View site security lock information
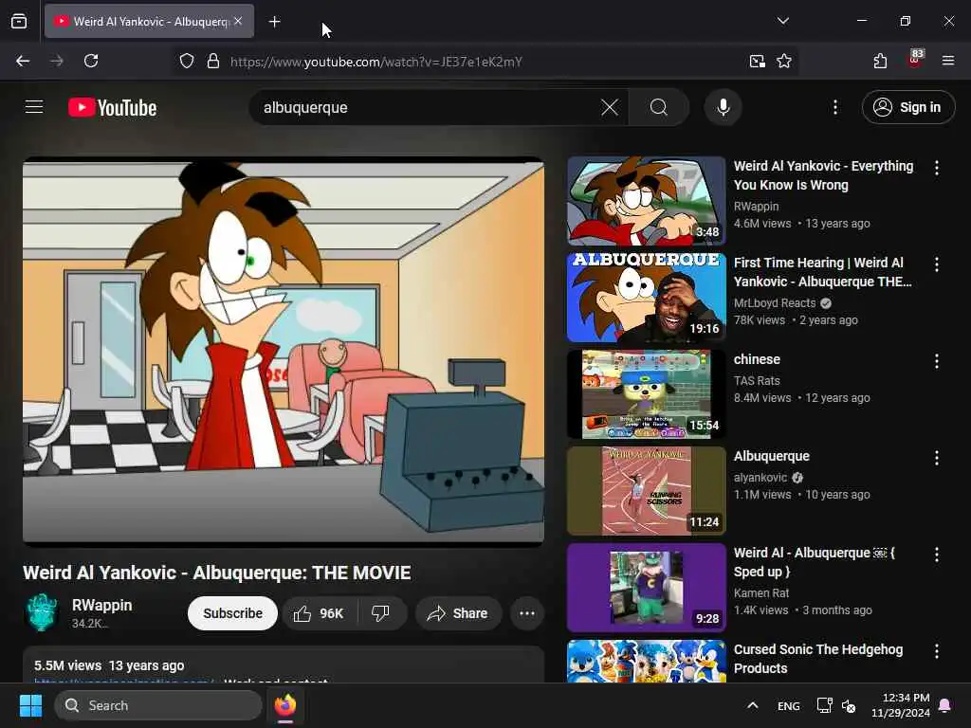The height and width of the screenshot is (728, 971). [213, 61]
